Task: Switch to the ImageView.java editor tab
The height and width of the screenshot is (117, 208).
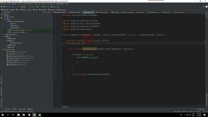Action: [154, 12]
